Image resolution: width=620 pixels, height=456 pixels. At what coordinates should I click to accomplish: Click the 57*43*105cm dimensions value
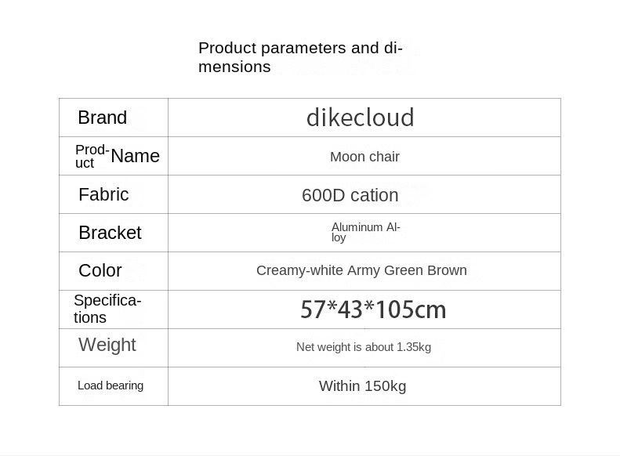[373, 310]
